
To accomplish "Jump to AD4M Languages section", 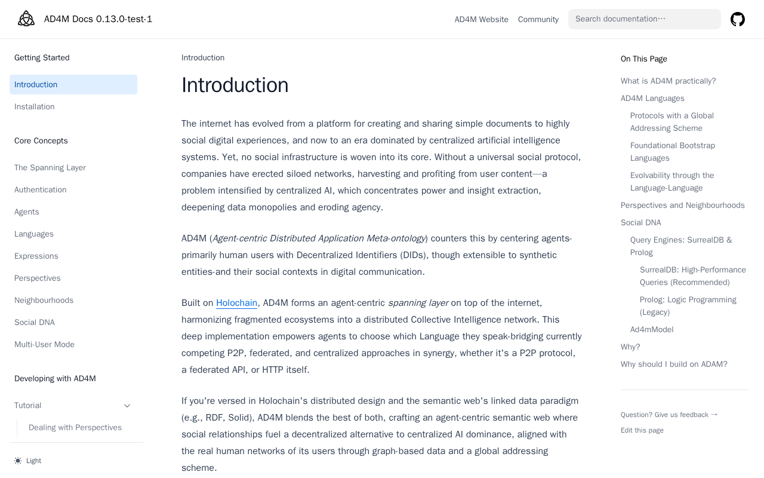I will (x=652, y=99).
